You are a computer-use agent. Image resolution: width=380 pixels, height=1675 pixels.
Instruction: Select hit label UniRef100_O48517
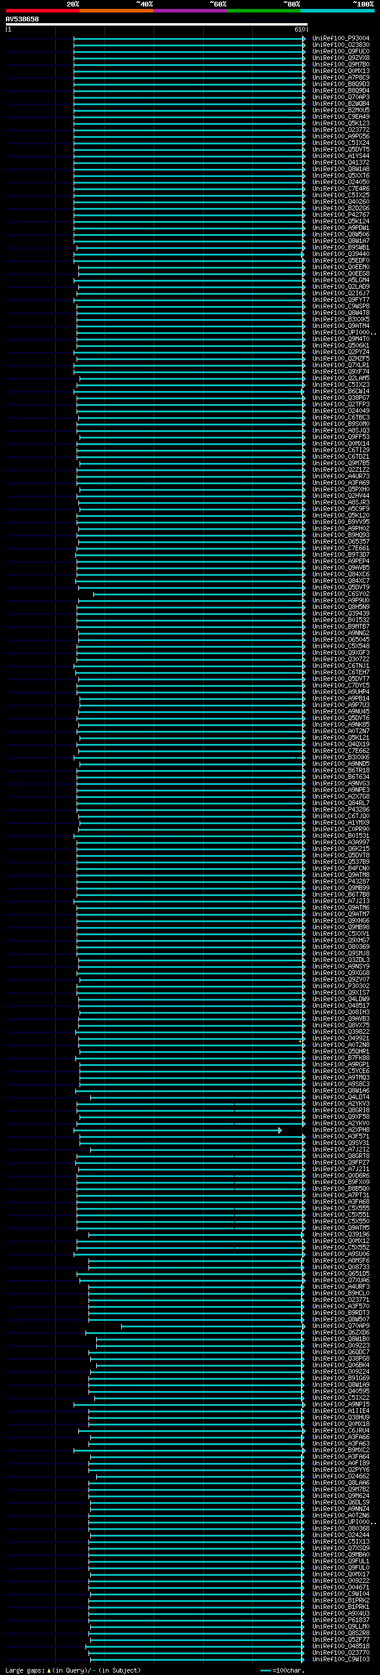coord(340,1005)
